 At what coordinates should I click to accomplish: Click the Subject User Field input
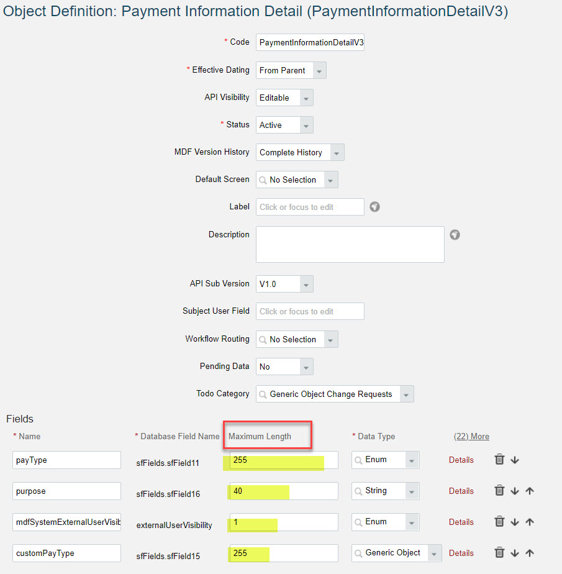pos(310,311)
